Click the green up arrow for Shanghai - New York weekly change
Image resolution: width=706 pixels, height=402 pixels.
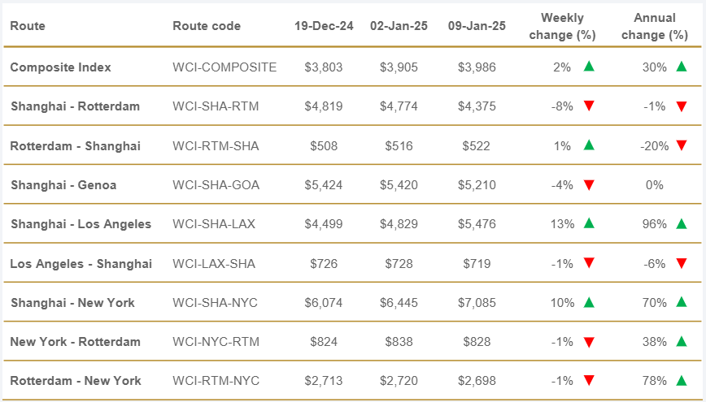point(589,302)
